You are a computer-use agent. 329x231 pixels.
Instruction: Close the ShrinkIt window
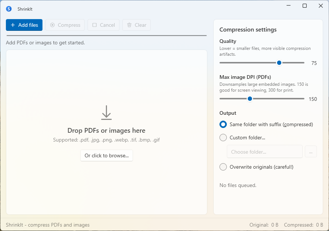321,5
